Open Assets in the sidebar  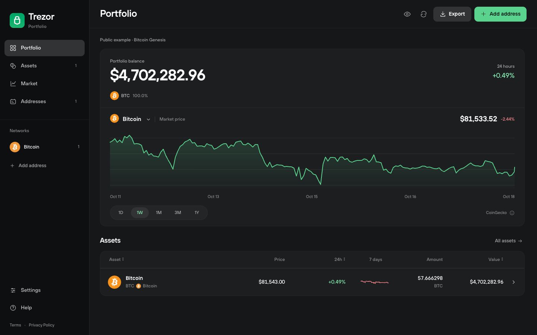click(x=44, y=66)
